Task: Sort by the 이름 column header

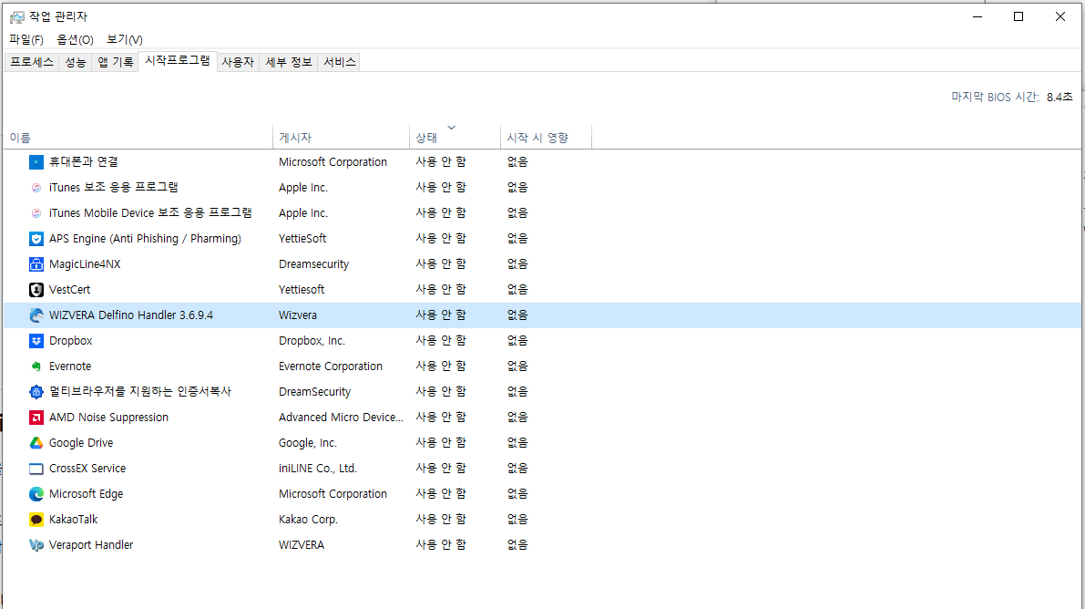Action: point(138,137)
